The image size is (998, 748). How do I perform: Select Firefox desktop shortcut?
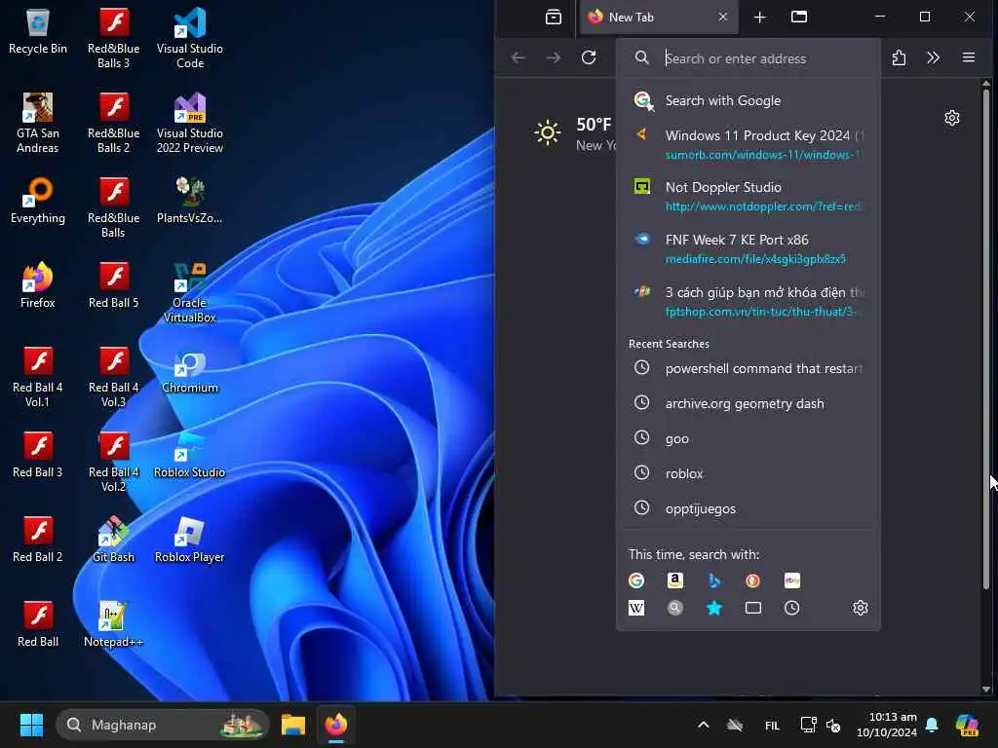click(x=38, y=285)
